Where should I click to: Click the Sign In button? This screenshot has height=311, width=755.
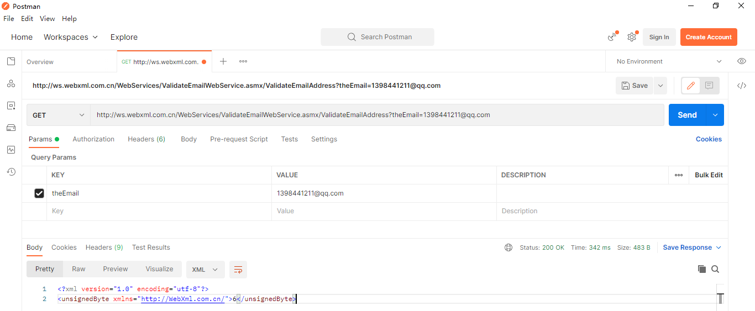[659, 37]
